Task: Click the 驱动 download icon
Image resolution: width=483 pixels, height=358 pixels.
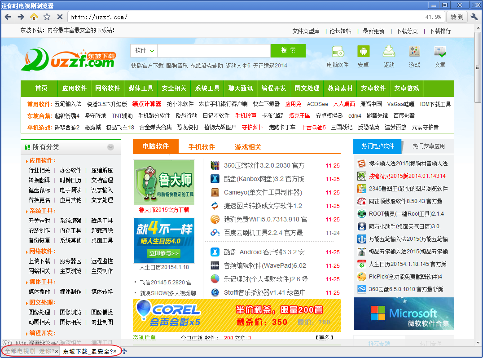Action: (389, 52)
